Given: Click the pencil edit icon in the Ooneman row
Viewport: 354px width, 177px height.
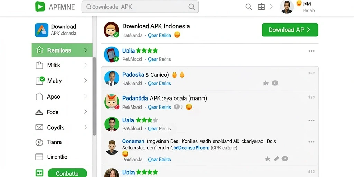Looking at the screenshot, I should pyautogui.click(x=277, y=159).
